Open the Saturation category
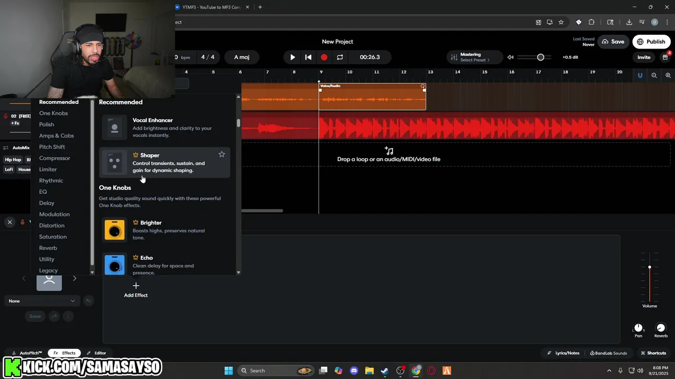This screenshot has height=379, width=675. (x=53, y=236)
